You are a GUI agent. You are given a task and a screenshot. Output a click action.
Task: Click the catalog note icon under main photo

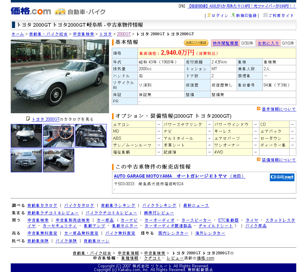(x=28, y=119)
